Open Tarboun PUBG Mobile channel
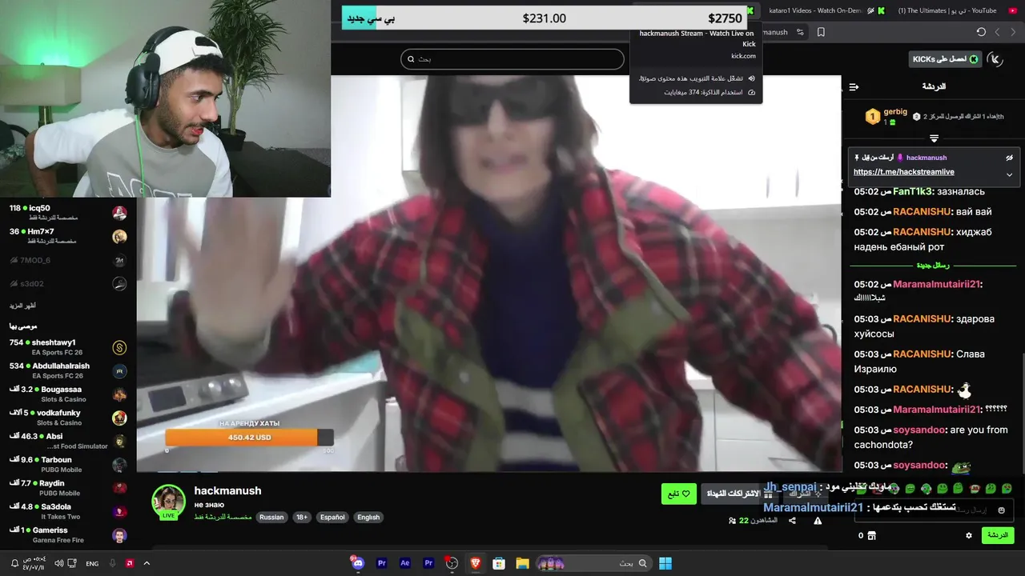Image resolution: width=1025 pixels, height=576 pixels. 68,464
